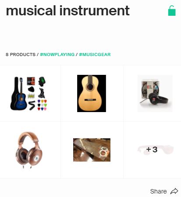Screen dimensions: 181x197
Task: Click the headphone retail box packaging
Action: tap(150, 89)
